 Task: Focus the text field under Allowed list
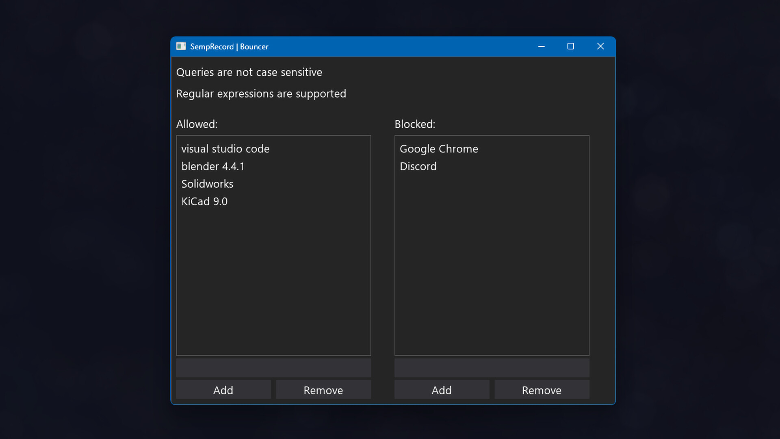pos(273,368)
